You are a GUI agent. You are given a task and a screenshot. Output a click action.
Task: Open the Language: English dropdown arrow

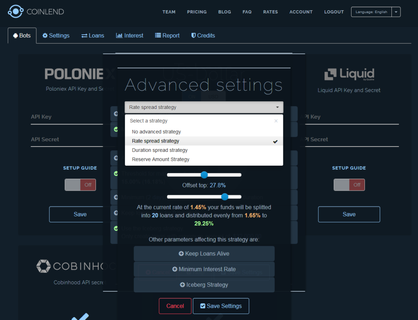pyautogui.click(x=396, y=12)
